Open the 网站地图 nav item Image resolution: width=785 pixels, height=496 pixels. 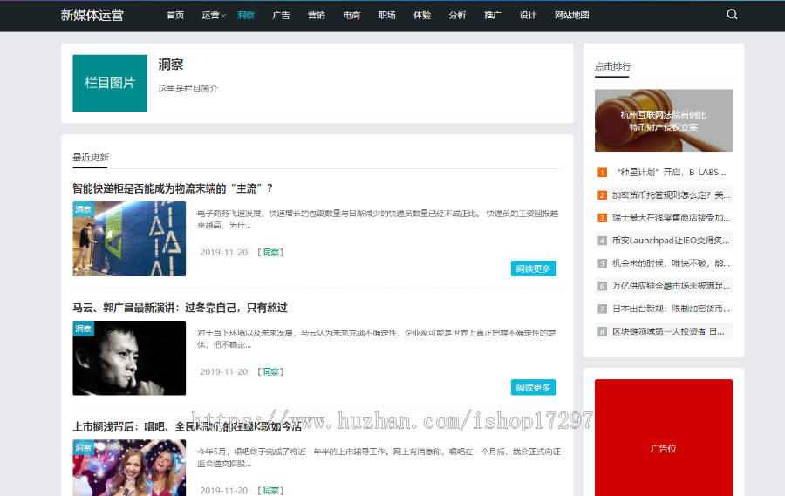571,15
